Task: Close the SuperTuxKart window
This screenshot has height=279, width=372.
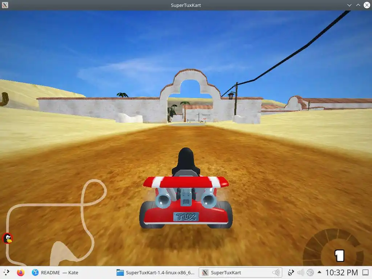Action: tap(367, 5)
